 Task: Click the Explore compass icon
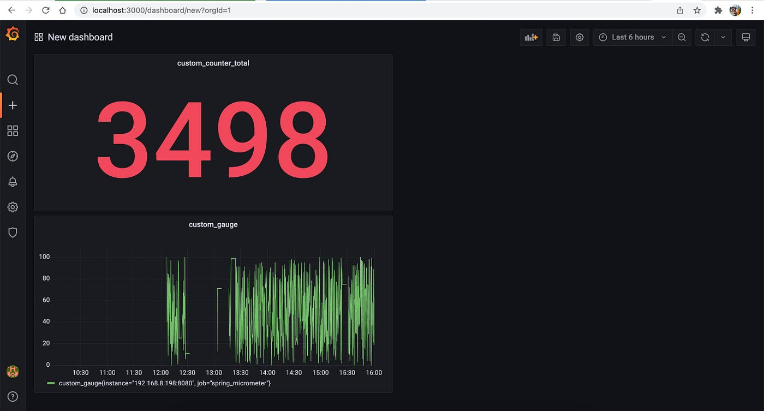pos(13,156)
